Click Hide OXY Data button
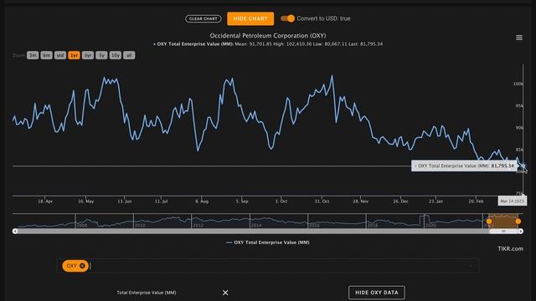 point(377,293)
